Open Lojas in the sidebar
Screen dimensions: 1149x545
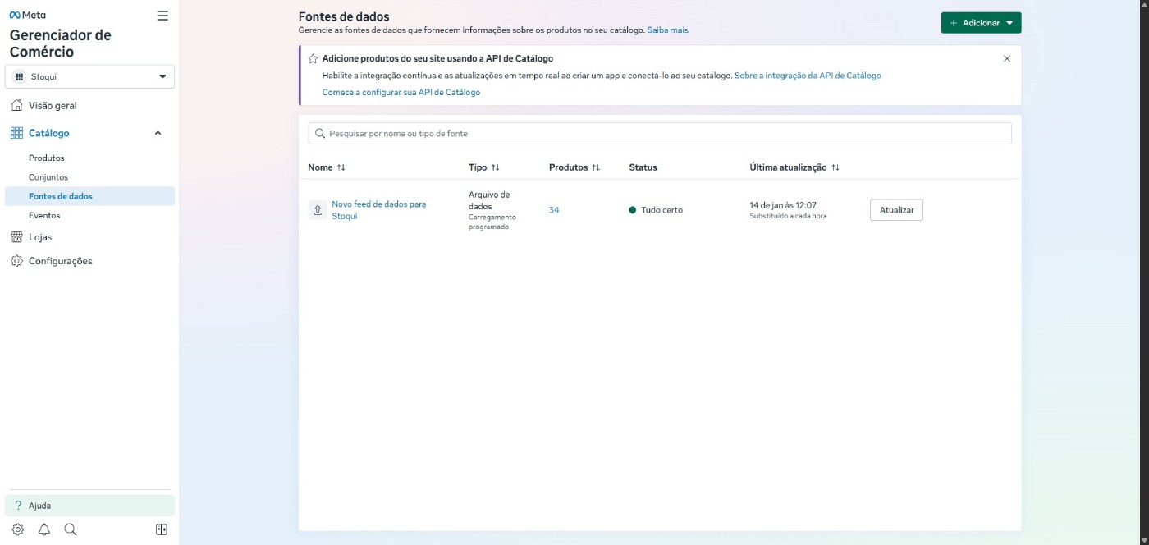39,237
